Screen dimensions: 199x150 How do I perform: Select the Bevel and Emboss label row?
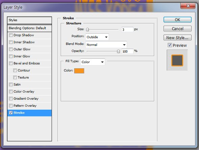[29, 63]
